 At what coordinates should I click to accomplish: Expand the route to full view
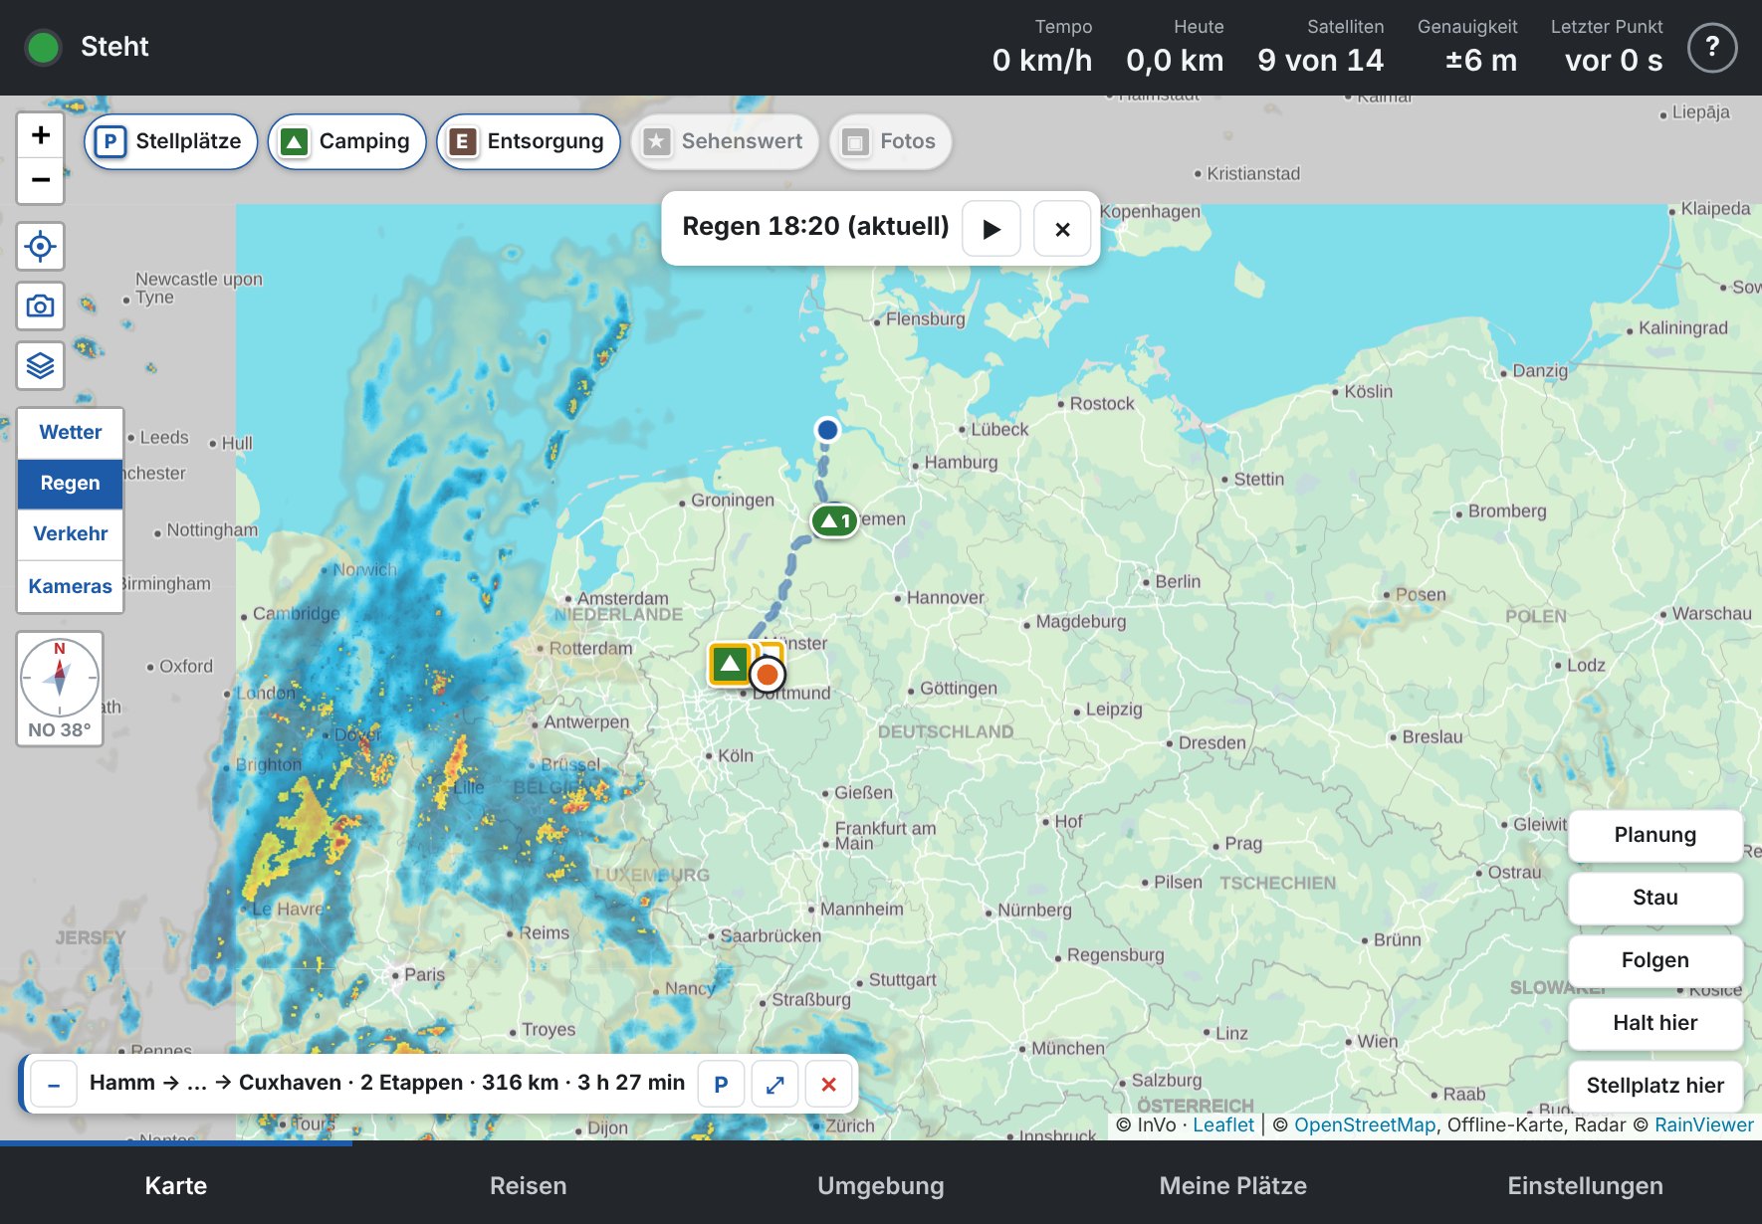coord(775,1084)
